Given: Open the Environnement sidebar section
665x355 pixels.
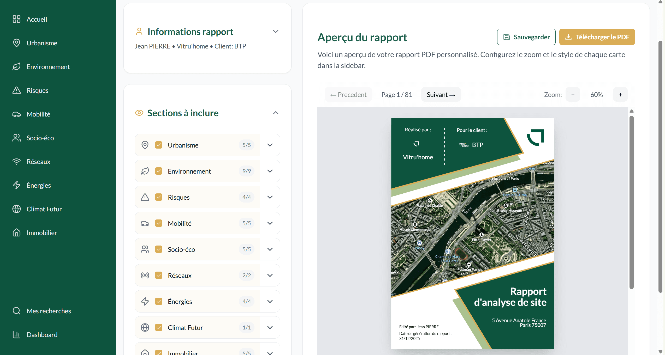Looking at the screenshot, I should (48, 67).
